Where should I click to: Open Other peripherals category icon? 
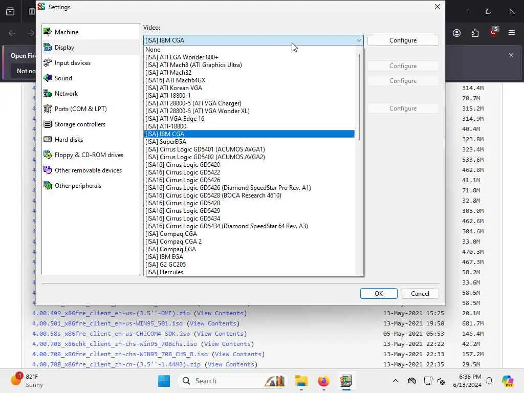click(48, 185)
